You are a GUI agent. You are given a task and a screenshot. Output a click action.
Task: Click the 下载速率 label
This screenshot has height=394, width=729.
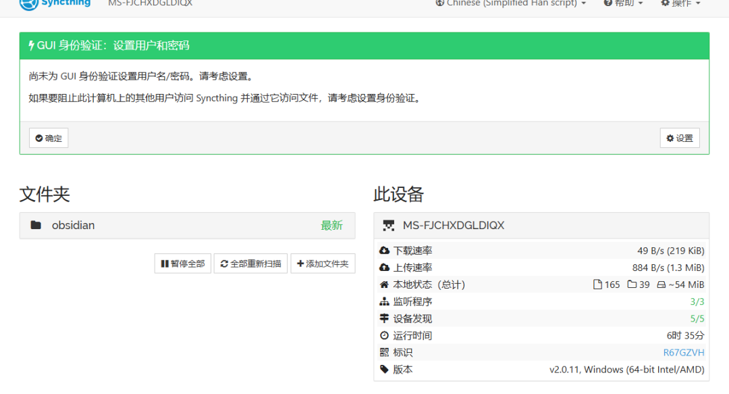click(x=413, y=251)
